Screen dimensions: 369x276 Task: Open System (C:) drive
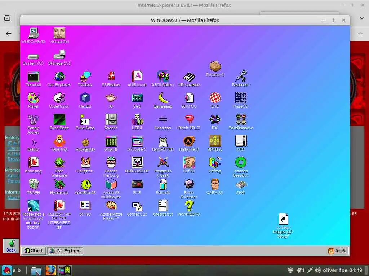(33, 56)
